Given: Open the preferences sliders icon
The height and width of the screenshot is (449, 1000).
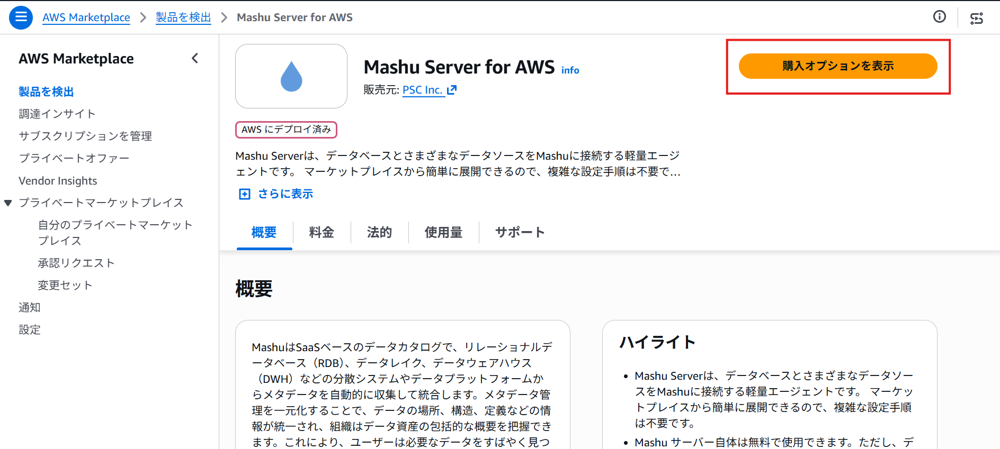Looking at the screenshot, I should pyautogui.click(x=976, y=18).
